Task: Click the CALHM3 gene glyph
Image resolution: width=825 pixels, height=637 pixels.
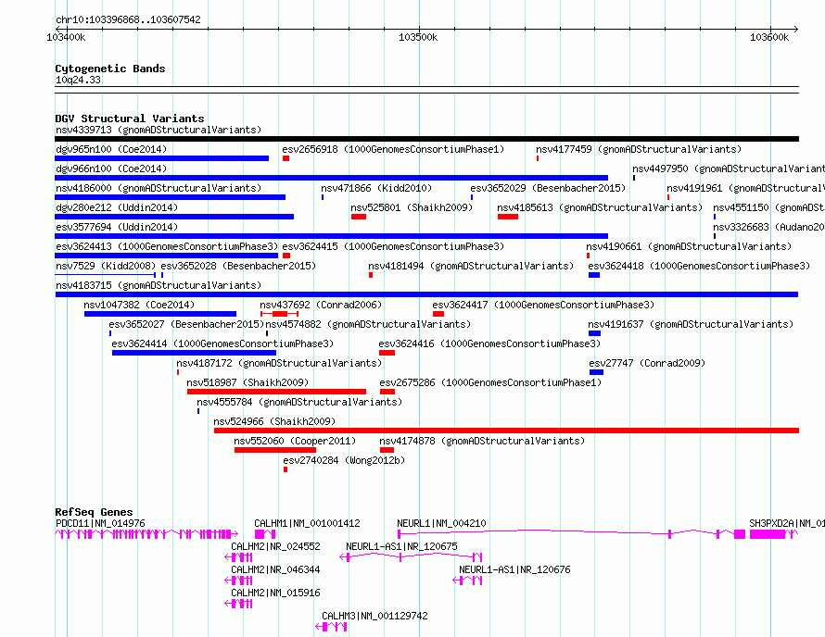Action: [332, 627]
